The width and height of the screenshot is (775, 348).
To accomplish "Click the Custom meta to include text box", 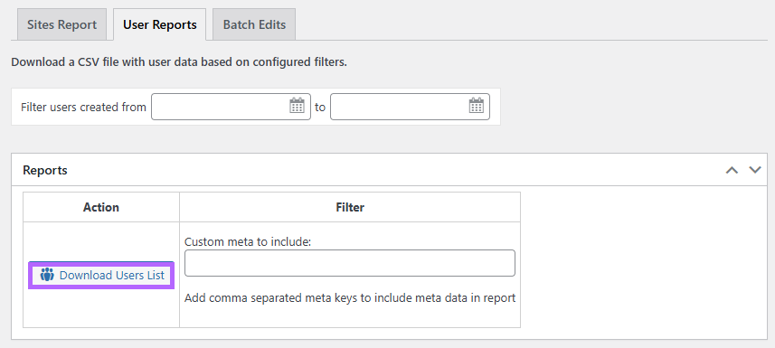I will (350, 263).
